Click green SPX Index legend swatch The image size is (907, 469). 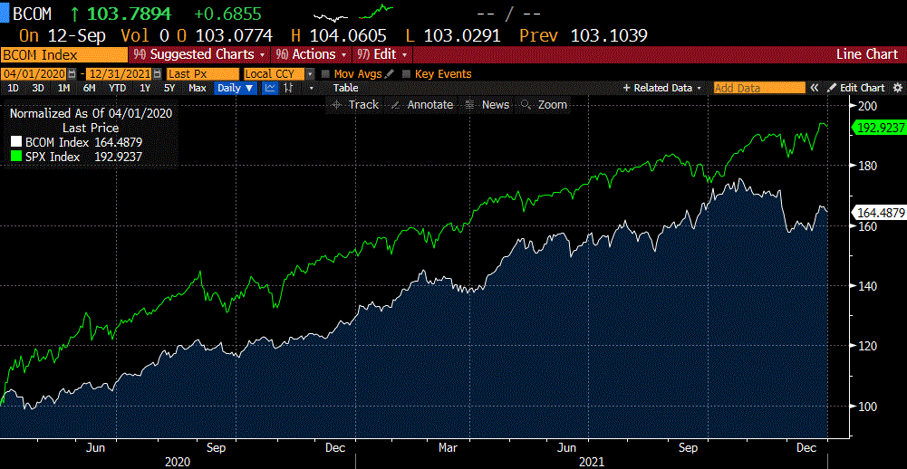pyautogui.click(x=14, y=156)
